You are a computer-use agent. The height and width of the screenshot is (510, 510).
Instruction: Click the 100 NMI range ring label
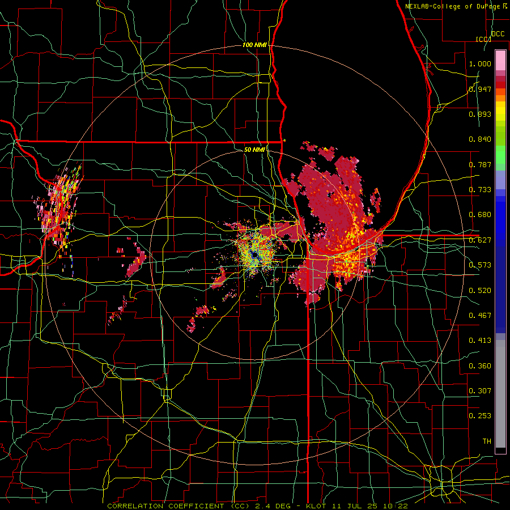[x=254, y=45]
